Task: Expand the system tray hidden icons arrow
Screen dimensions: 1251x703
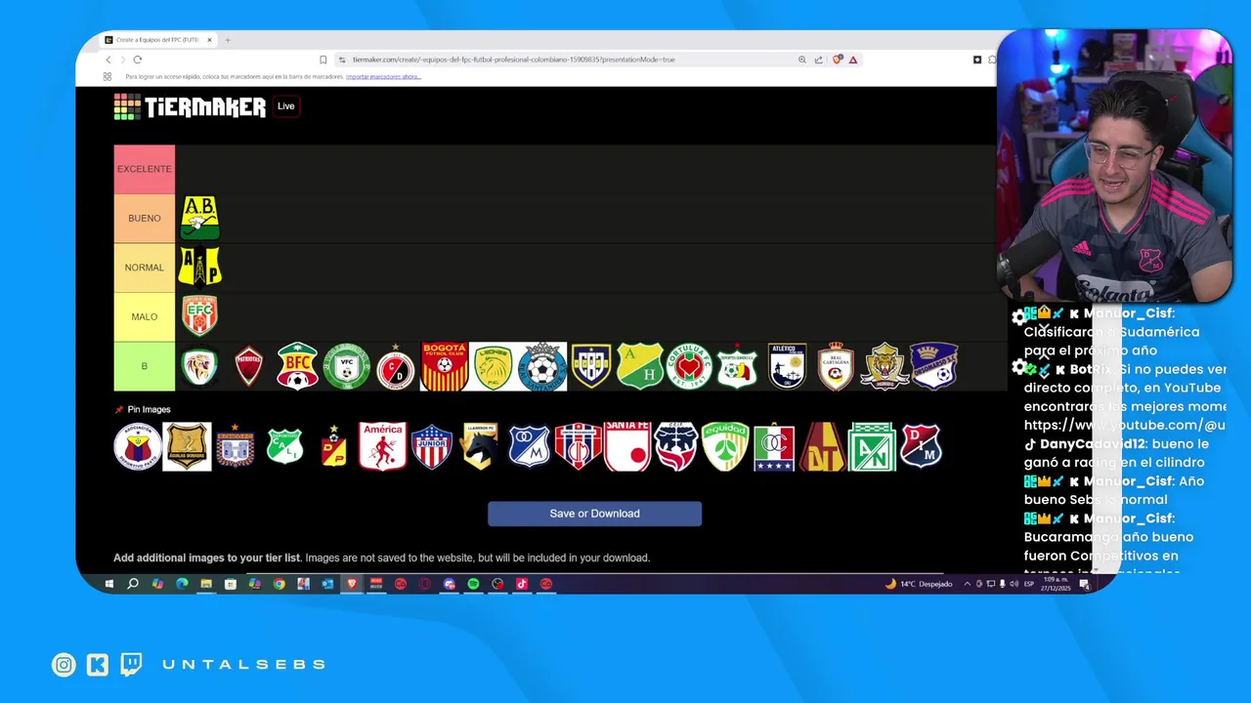Action: click(x=968, y=584)
